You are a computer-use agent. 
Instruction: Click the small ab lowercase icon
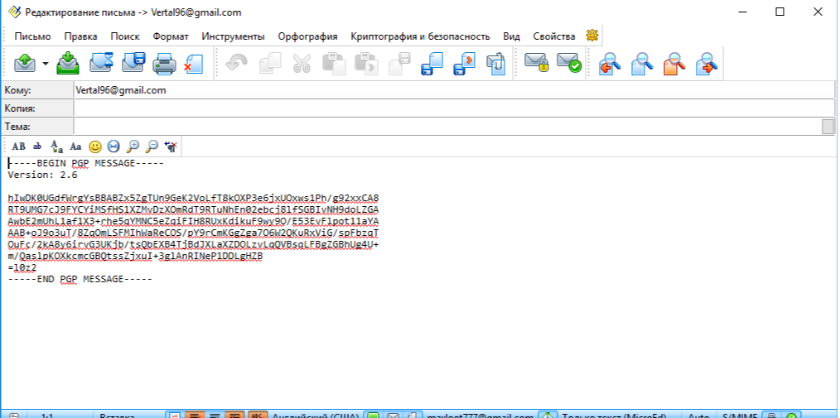(37, 147)
